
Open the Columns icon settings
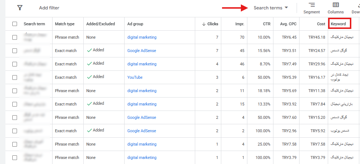336,5
